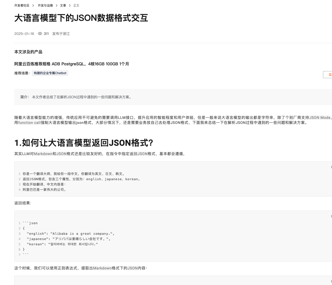Screen dimensions: 332x285
Task: Click prompt code line 你是一个翻译大师
Action: coord(74,174)
